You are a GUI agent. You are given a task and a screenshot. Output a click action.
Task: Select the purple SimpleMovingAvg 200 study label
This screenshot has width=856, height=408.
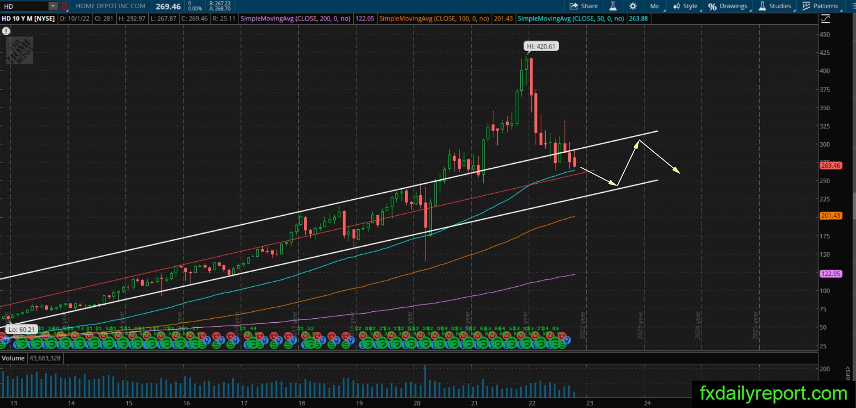pos(296,19)
